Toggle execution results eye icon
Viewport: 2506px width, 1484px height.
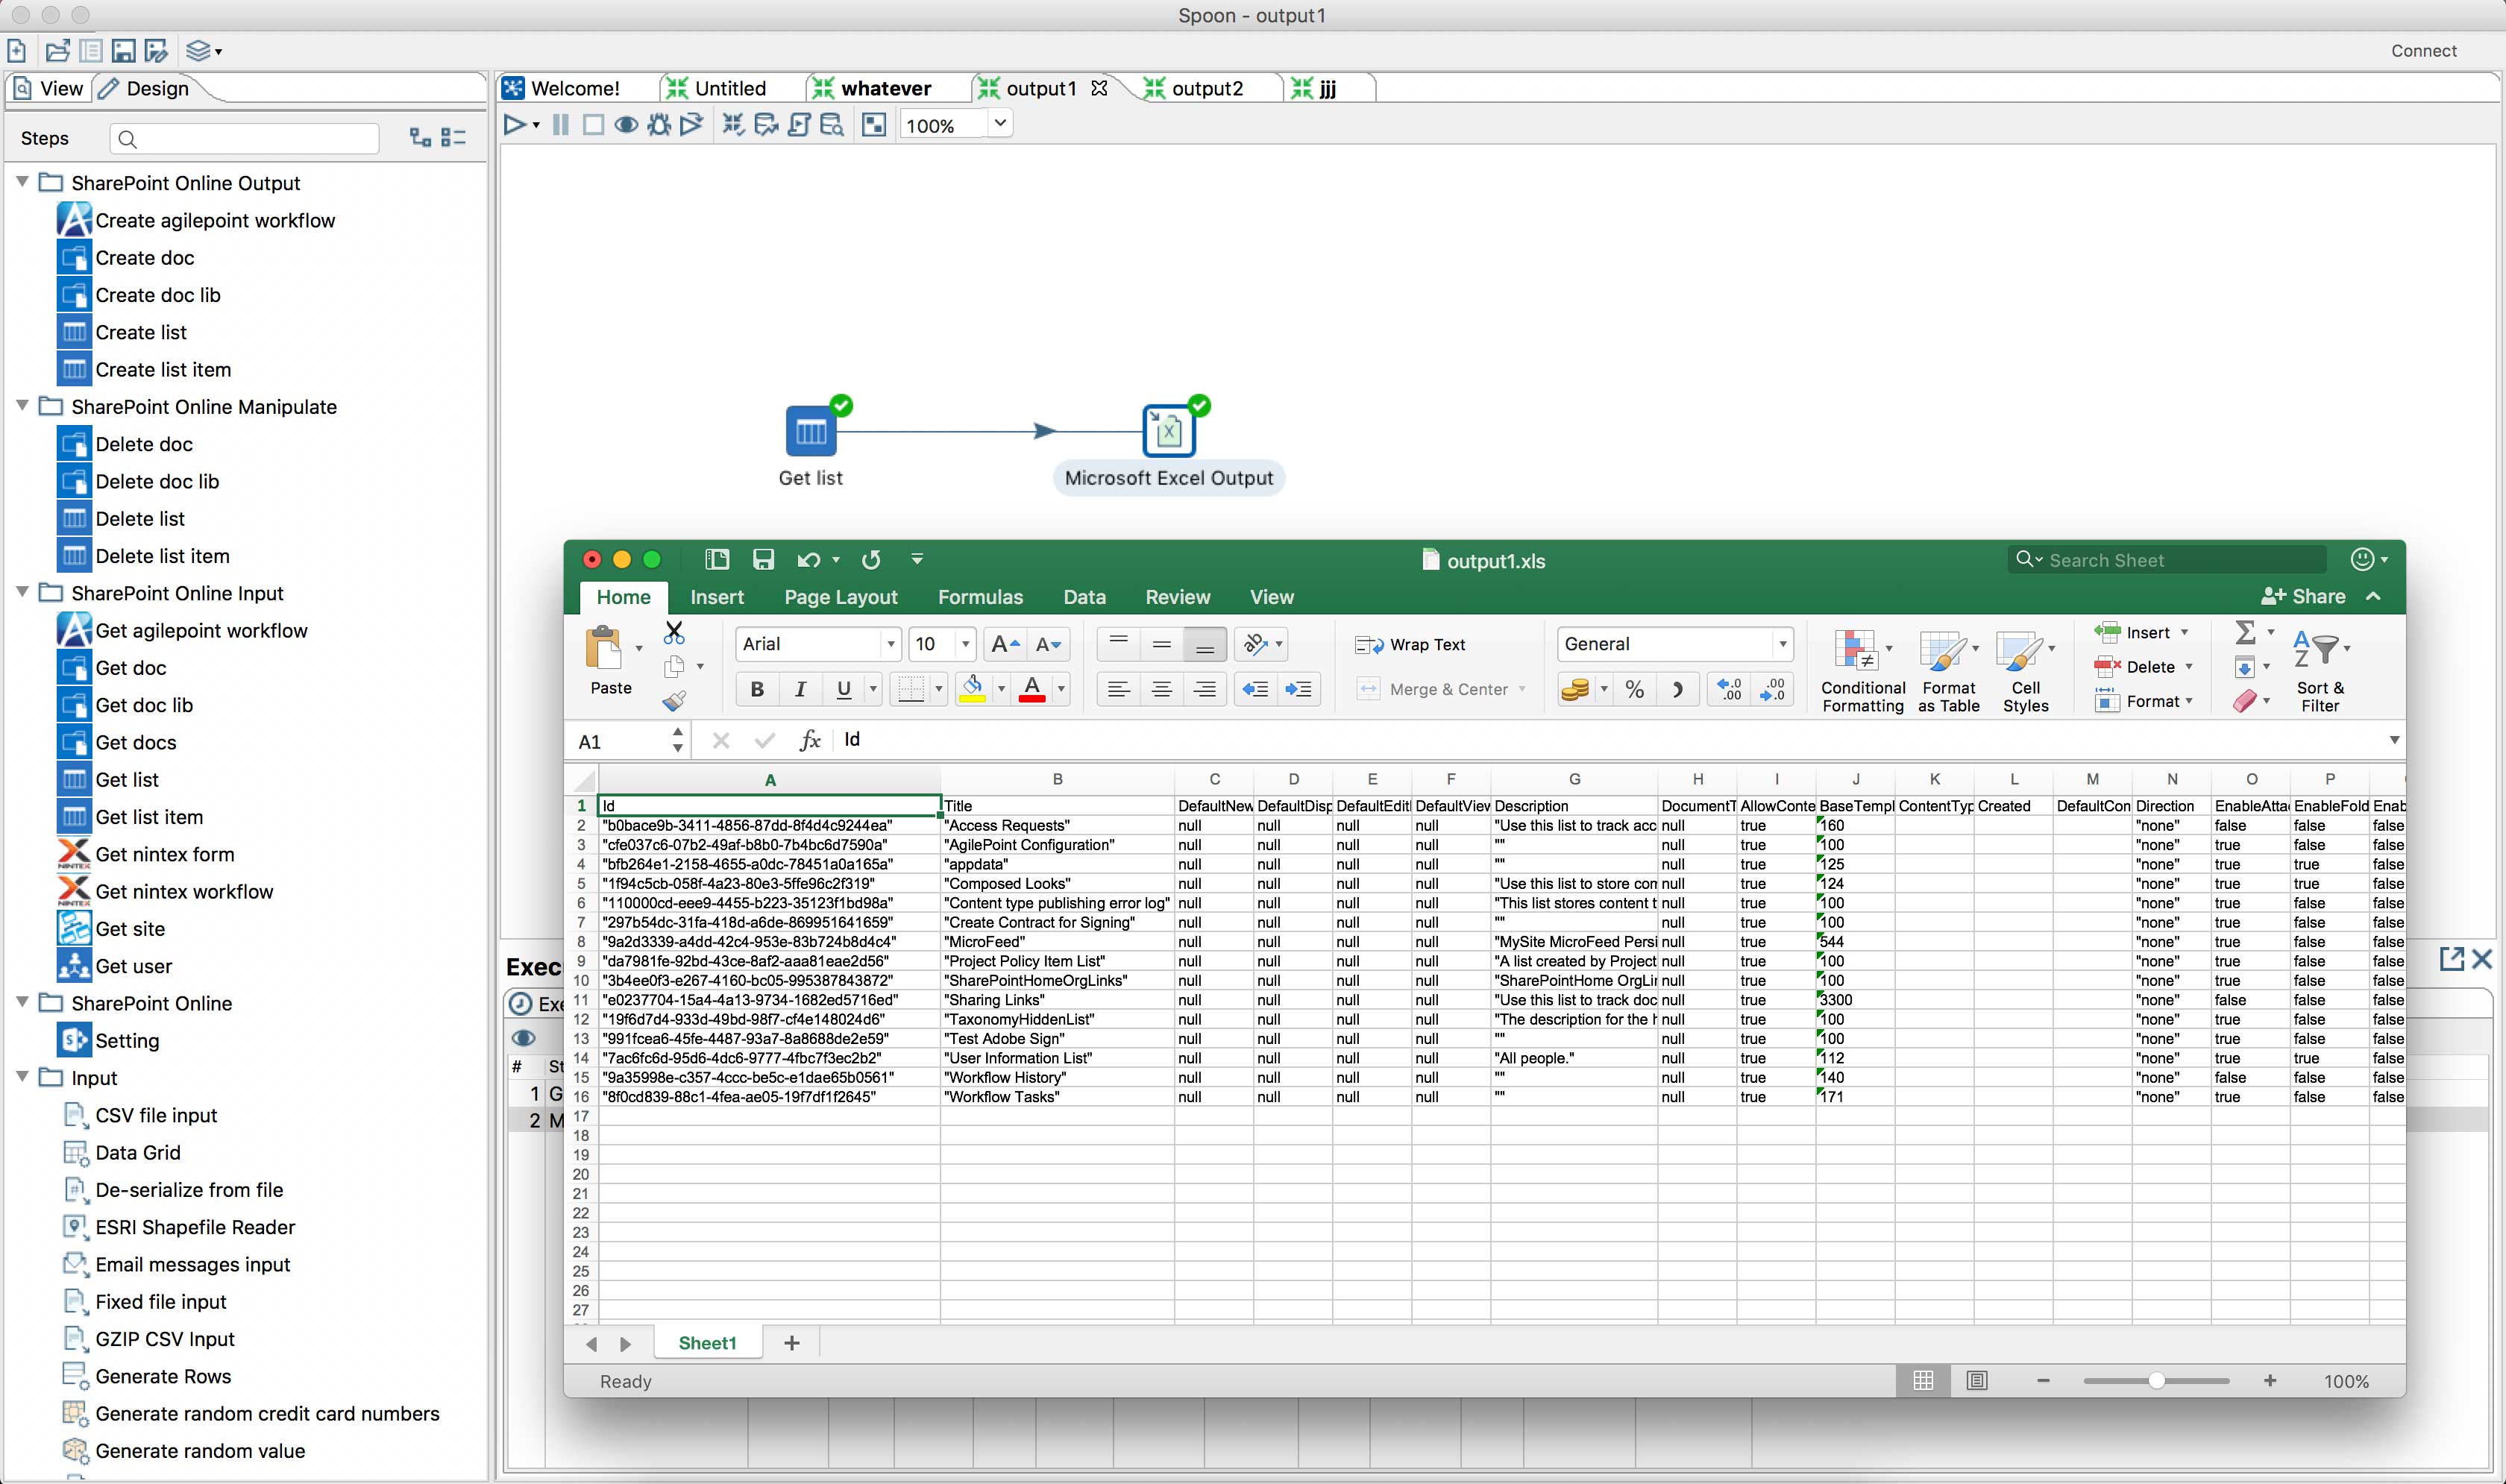coord(523,1037)
